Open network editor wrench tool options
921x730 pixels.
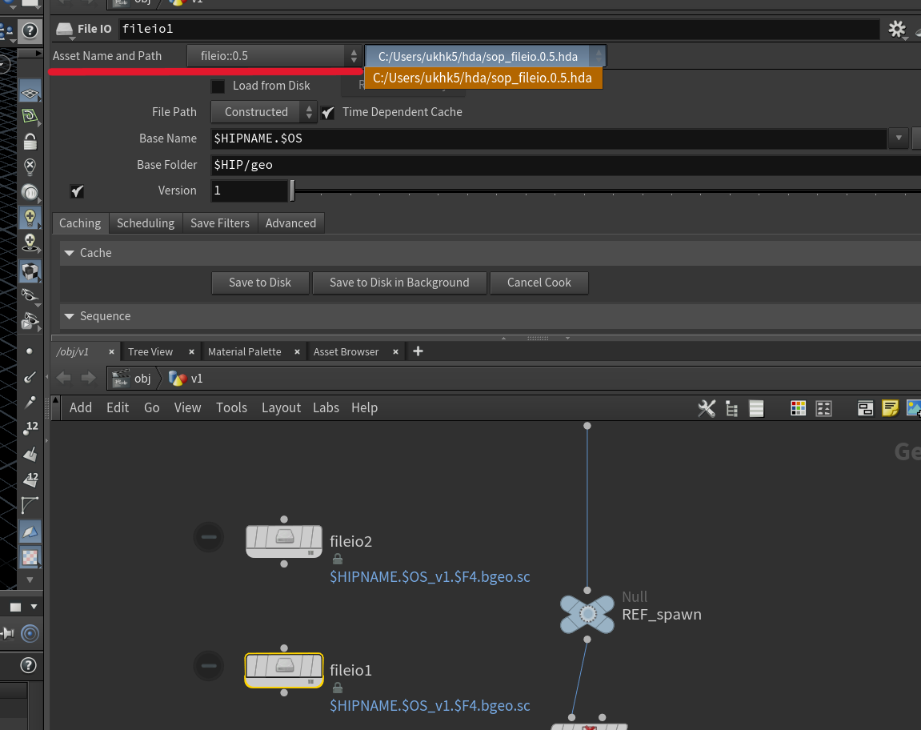707,408
